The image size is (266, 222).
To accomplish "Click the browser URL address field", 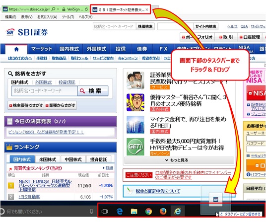I will coord(29,9).
